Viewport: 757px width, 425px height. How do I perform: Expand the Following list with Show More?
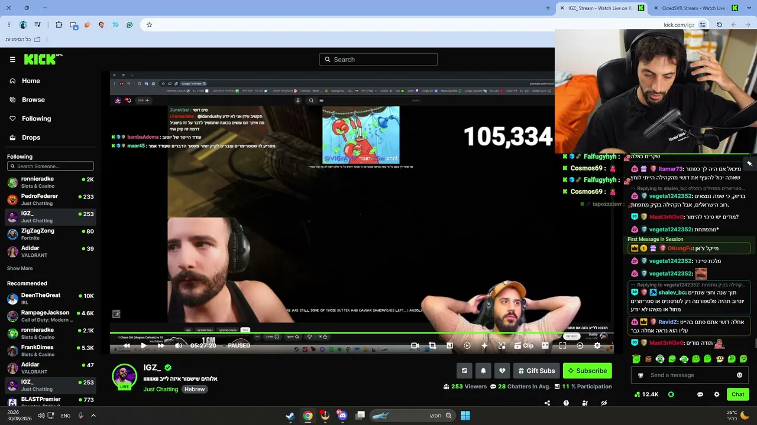point(20,268)
